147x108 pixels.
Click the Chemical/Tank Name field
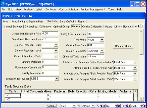coord(95,56)
